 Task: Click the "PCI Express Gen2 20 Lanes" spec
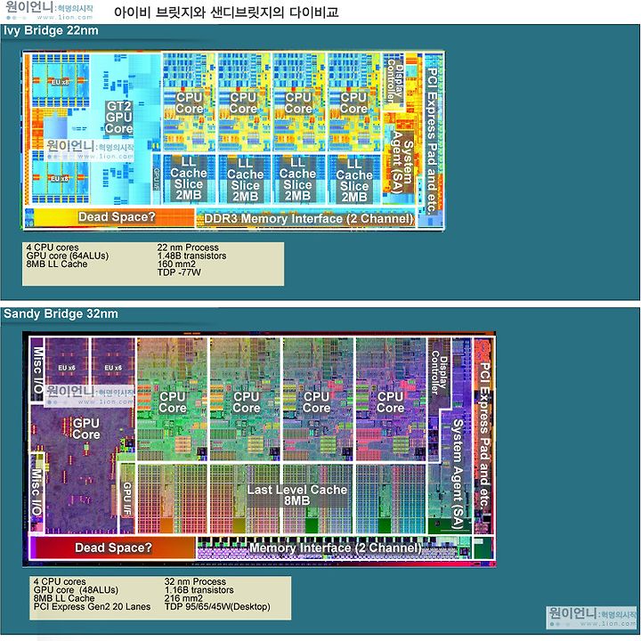tap(92, 606)
